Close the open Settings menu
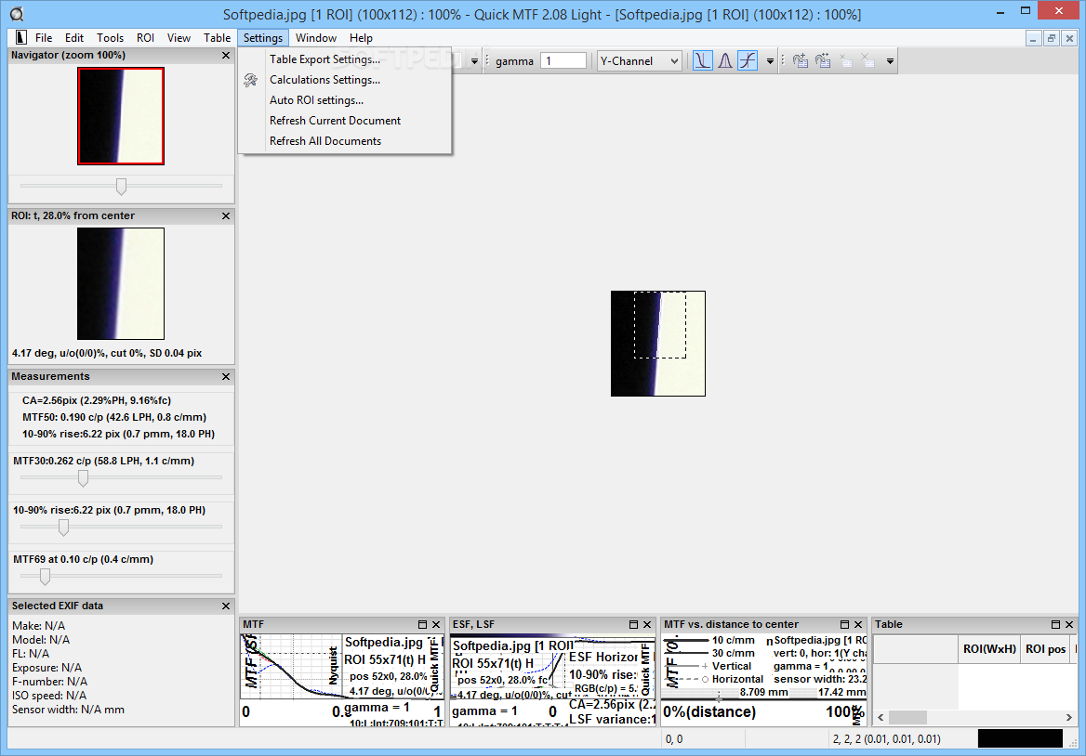This screenshot has width=1086, height=756. tap(263, 38)
